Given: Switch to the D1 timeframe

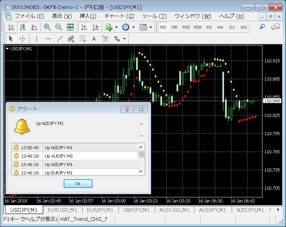Looking at the screenshot, I should 232,27.
